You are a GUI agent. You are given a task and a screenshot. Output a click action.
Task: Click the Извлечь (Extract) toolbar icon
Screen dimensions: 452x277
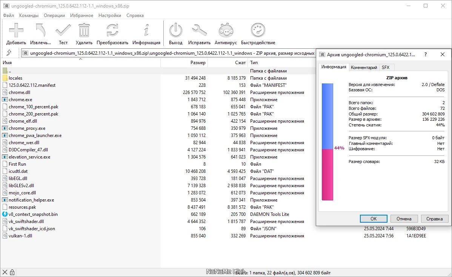point(40,31)
